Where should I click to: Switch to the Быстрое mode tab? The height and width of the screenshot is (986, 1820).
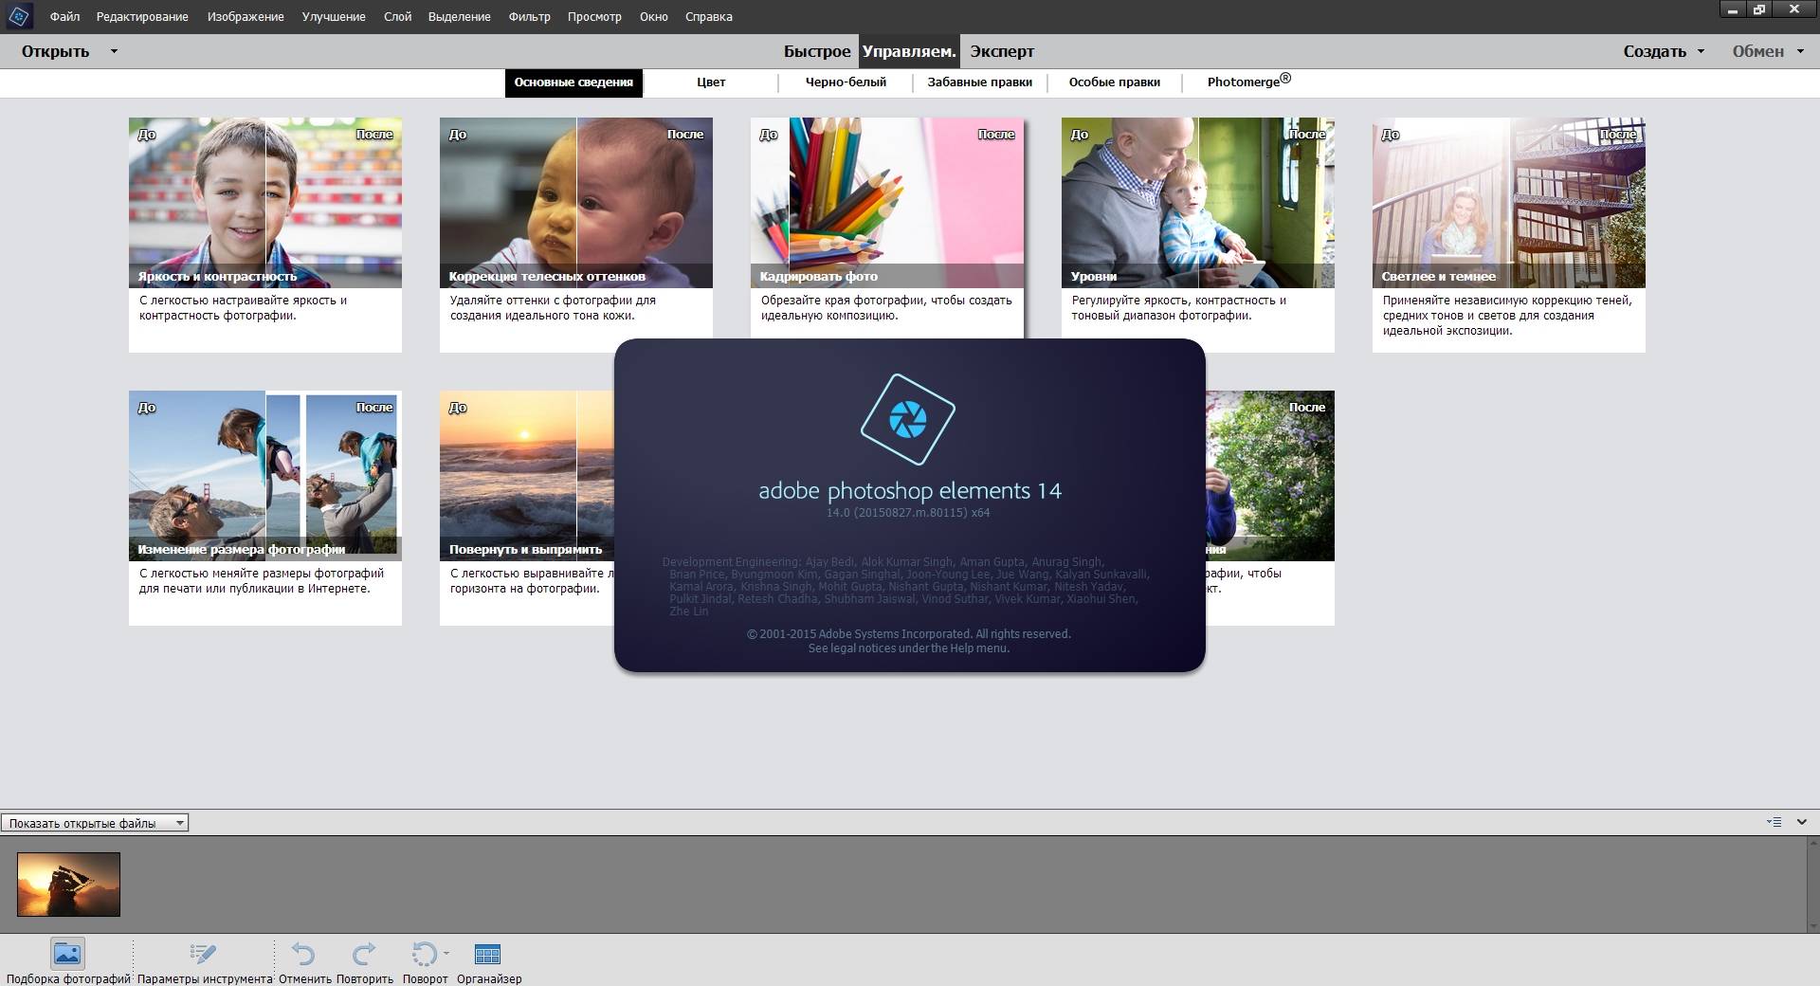pos(817,51)
